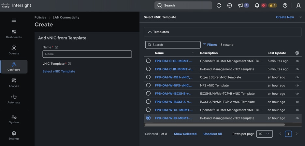The image size is (305, 146).
Task: Select radio for FPB-OAI-W-iSCSI-A template
Action: point(148,102)
